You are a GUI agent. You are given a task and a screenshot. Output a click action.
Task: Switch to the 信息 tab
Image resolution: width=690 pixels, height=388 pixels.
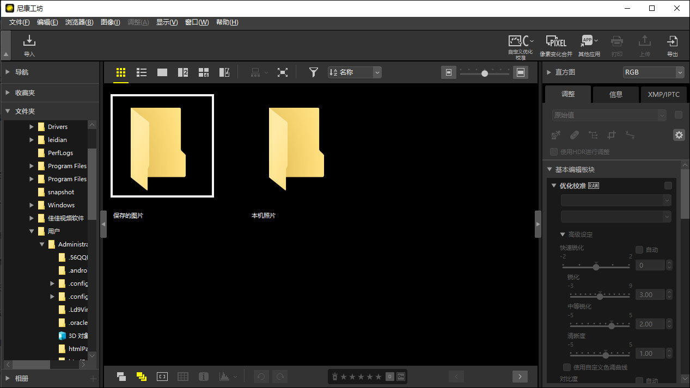[616, 94]
